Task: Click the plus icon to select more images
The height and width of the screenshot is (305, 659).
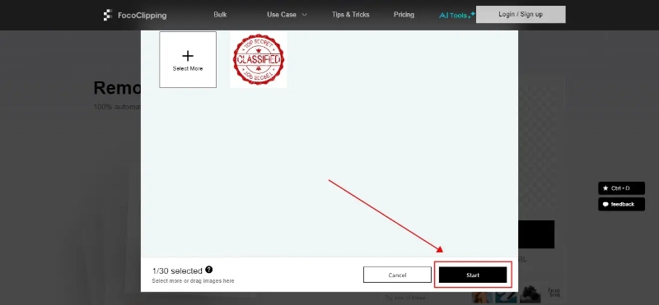Action: pyautogui.click(x=188, y=56)
